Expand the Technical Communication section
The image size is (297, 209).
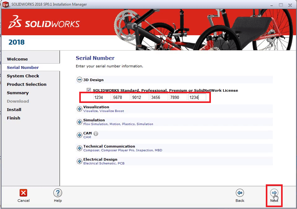click(80, 148)
